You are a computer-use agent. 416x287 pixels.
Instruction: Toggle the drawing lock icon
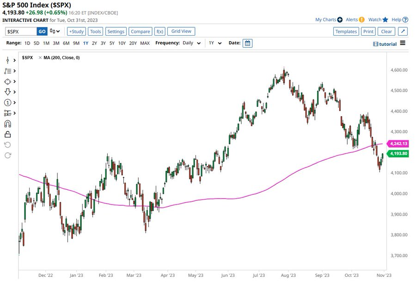[x=7, y=135]
